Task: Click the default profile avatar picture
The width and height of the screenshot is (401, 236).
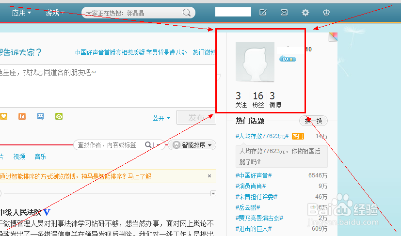Action: (x=255, y=62)
